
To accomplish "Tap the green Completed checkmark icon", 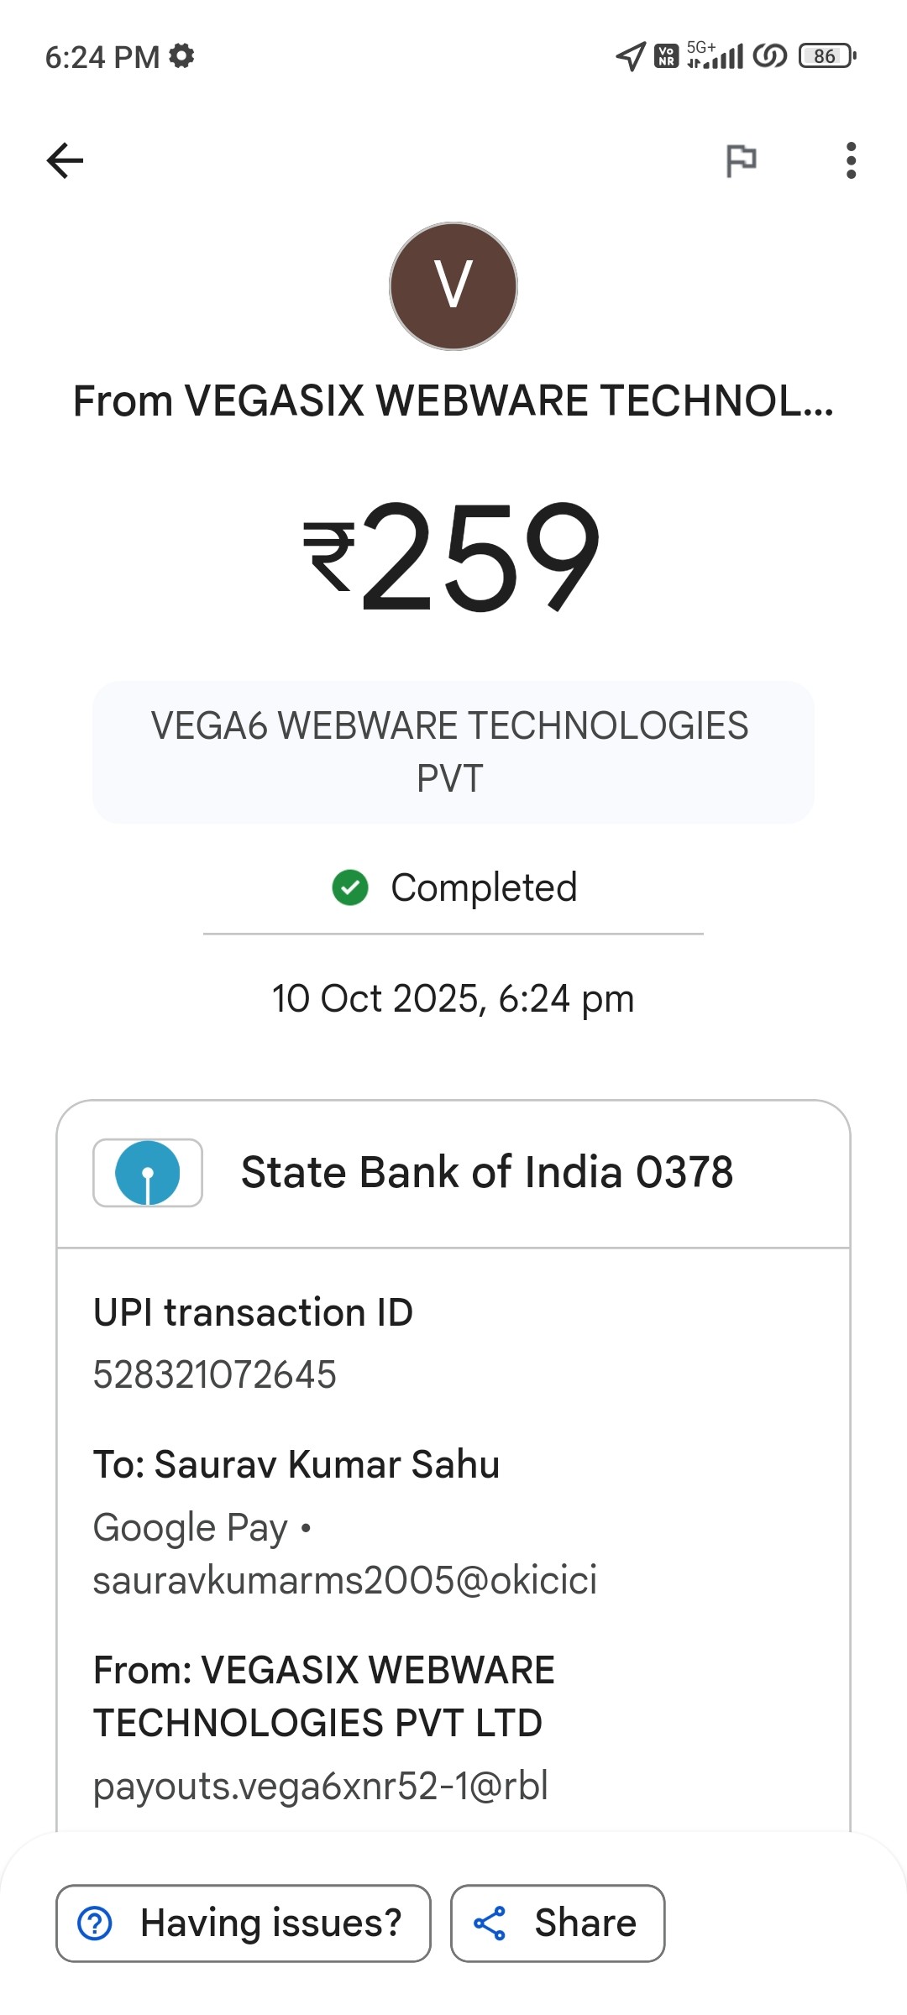I will coord(350,887).
